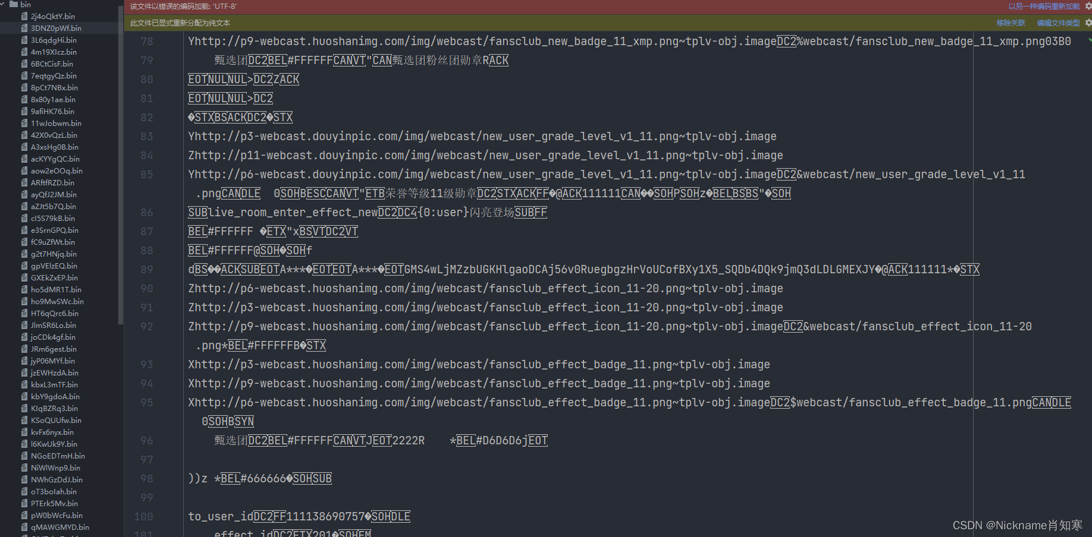The image size is (1092, 537).
Task: Open file 2j4oQktY.bin
Action: 53,16
